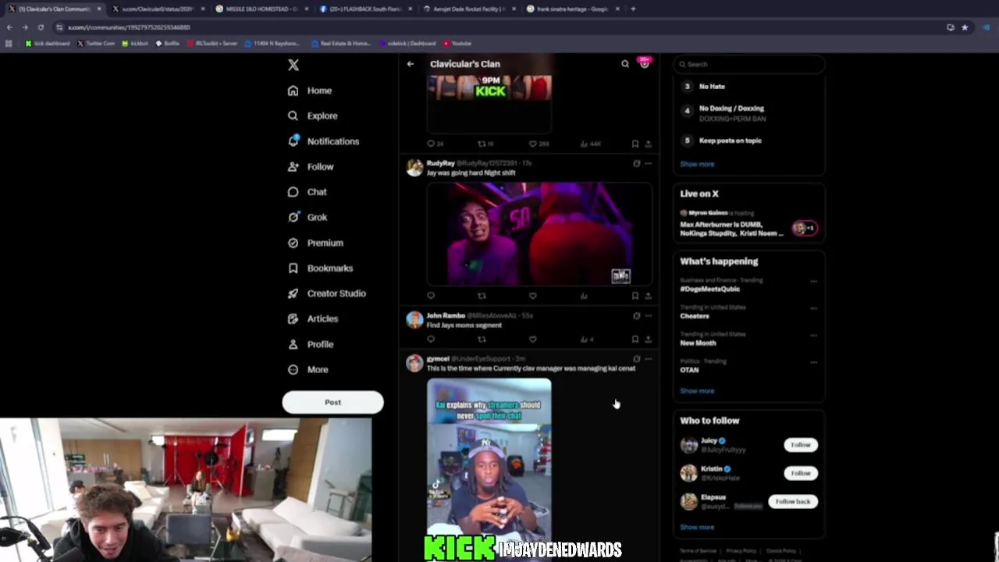The height and width of the screenshot is (562, 999).
Task: Go to Profile page
Action: (310, 344)
